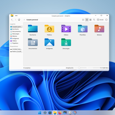
Task: Go back with the left arrow button
Action: pos(12,20)
